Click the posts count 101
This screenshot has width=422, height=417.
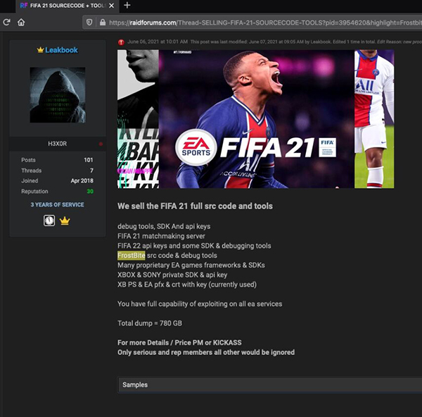[89, 160]
